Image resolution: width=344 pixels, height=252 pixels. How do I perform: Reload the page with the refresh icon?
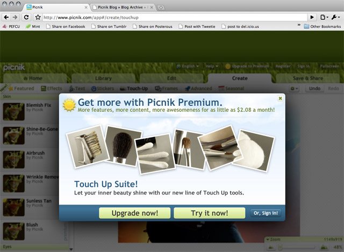click(x=26, y=17)
